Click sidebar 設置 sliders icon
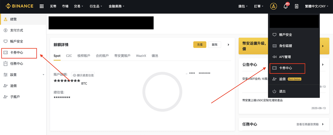Viewport: 333px width, 135px height. click(5, 75)
